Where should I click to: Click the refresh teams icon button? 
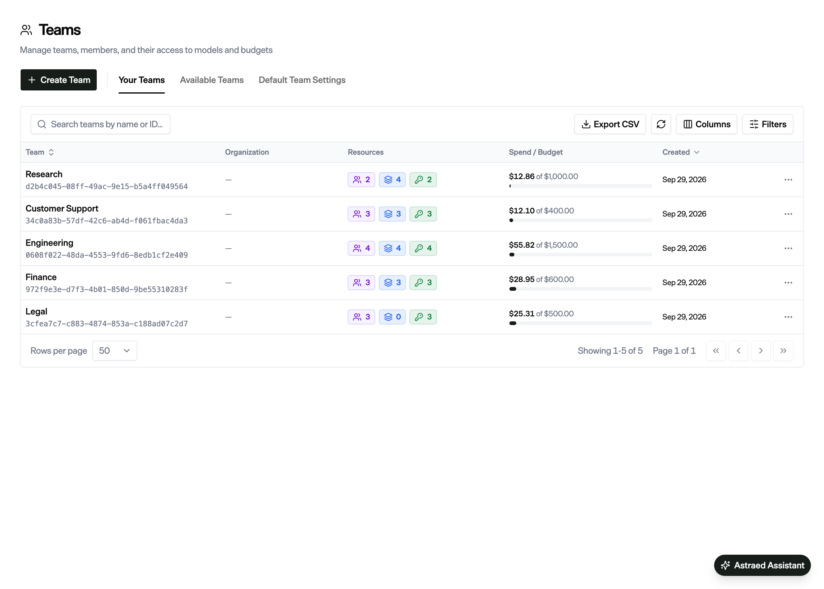click(661, 124)
